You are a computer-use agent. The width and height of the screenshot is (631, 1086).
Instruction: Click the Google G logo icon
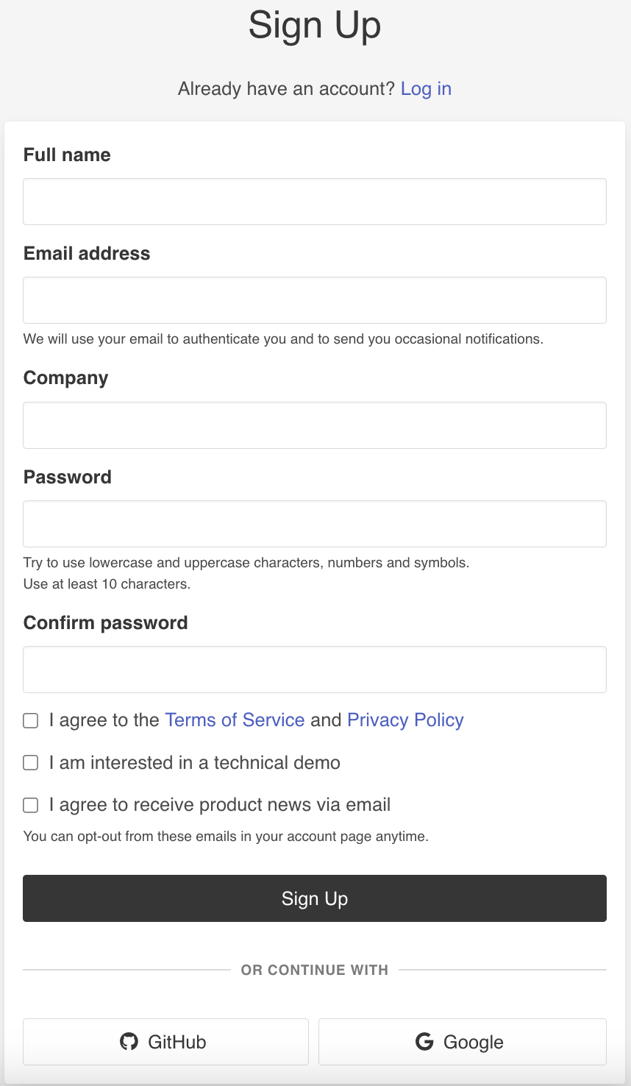pyautogui.click(x=424, y=1041)
